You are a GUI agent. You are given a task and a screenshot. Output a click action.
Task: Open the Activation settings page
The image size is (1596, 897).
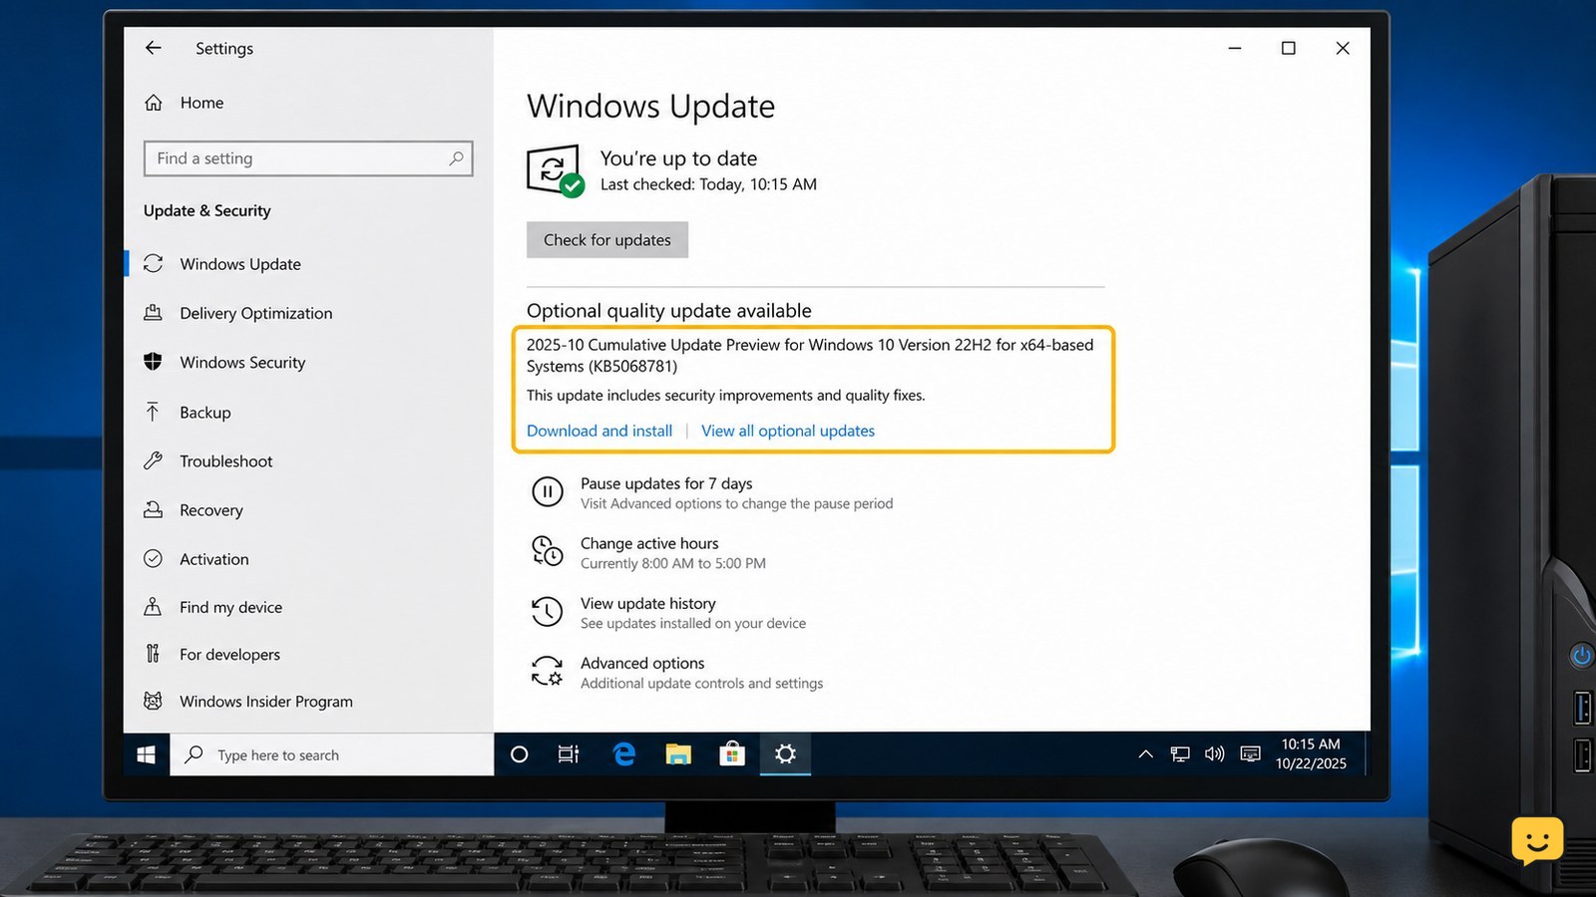click(213, 559)
